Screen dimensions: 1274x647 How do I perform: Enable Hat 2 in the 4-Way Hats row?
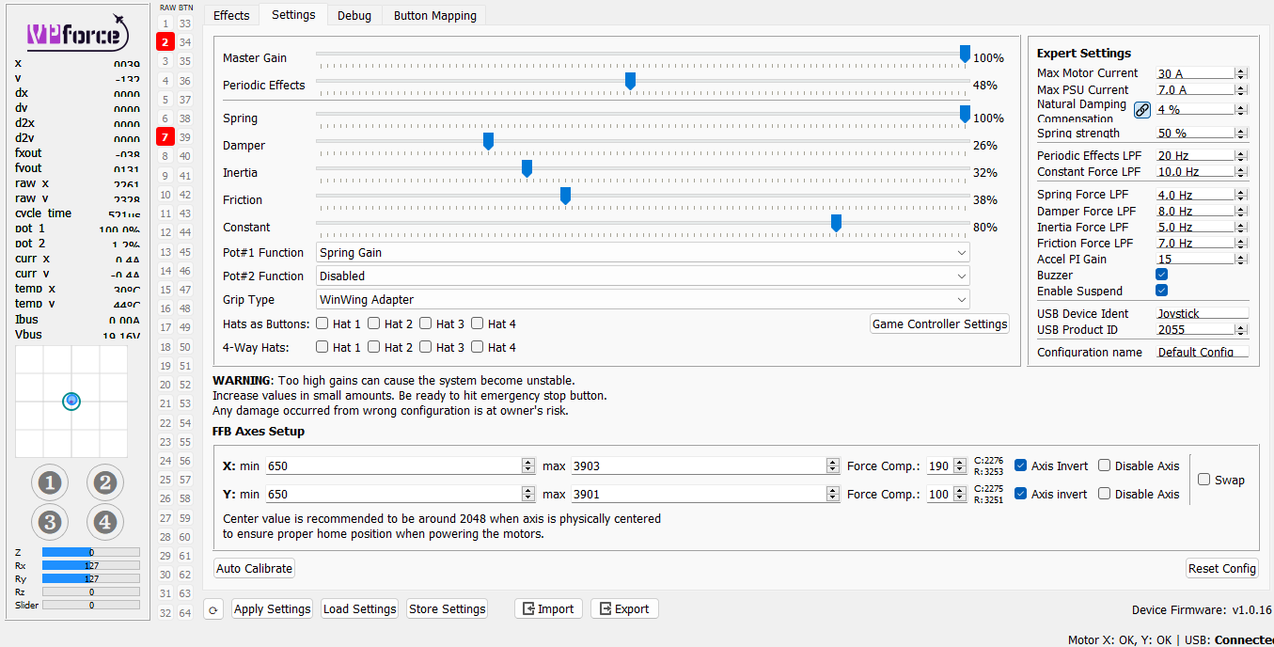[374, 347]
